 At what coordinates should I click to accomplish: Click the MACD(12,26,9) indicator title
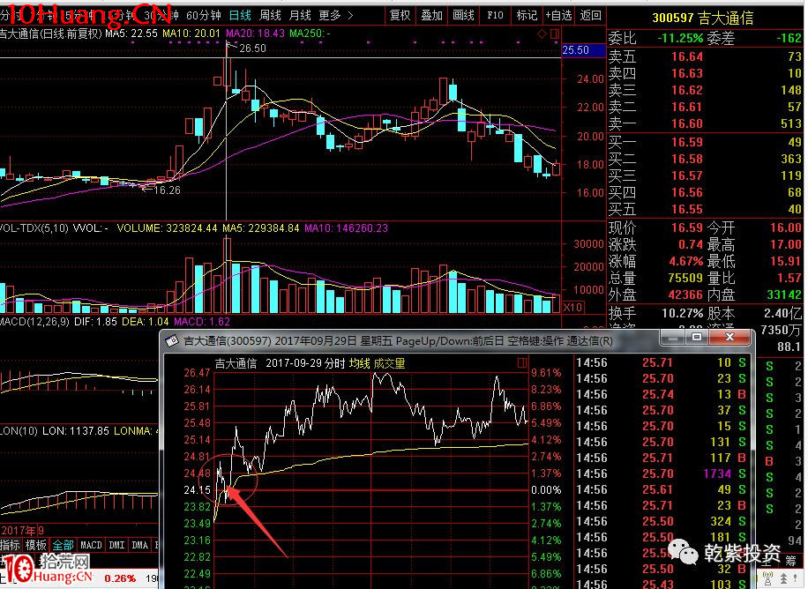[x=34, y=322]
